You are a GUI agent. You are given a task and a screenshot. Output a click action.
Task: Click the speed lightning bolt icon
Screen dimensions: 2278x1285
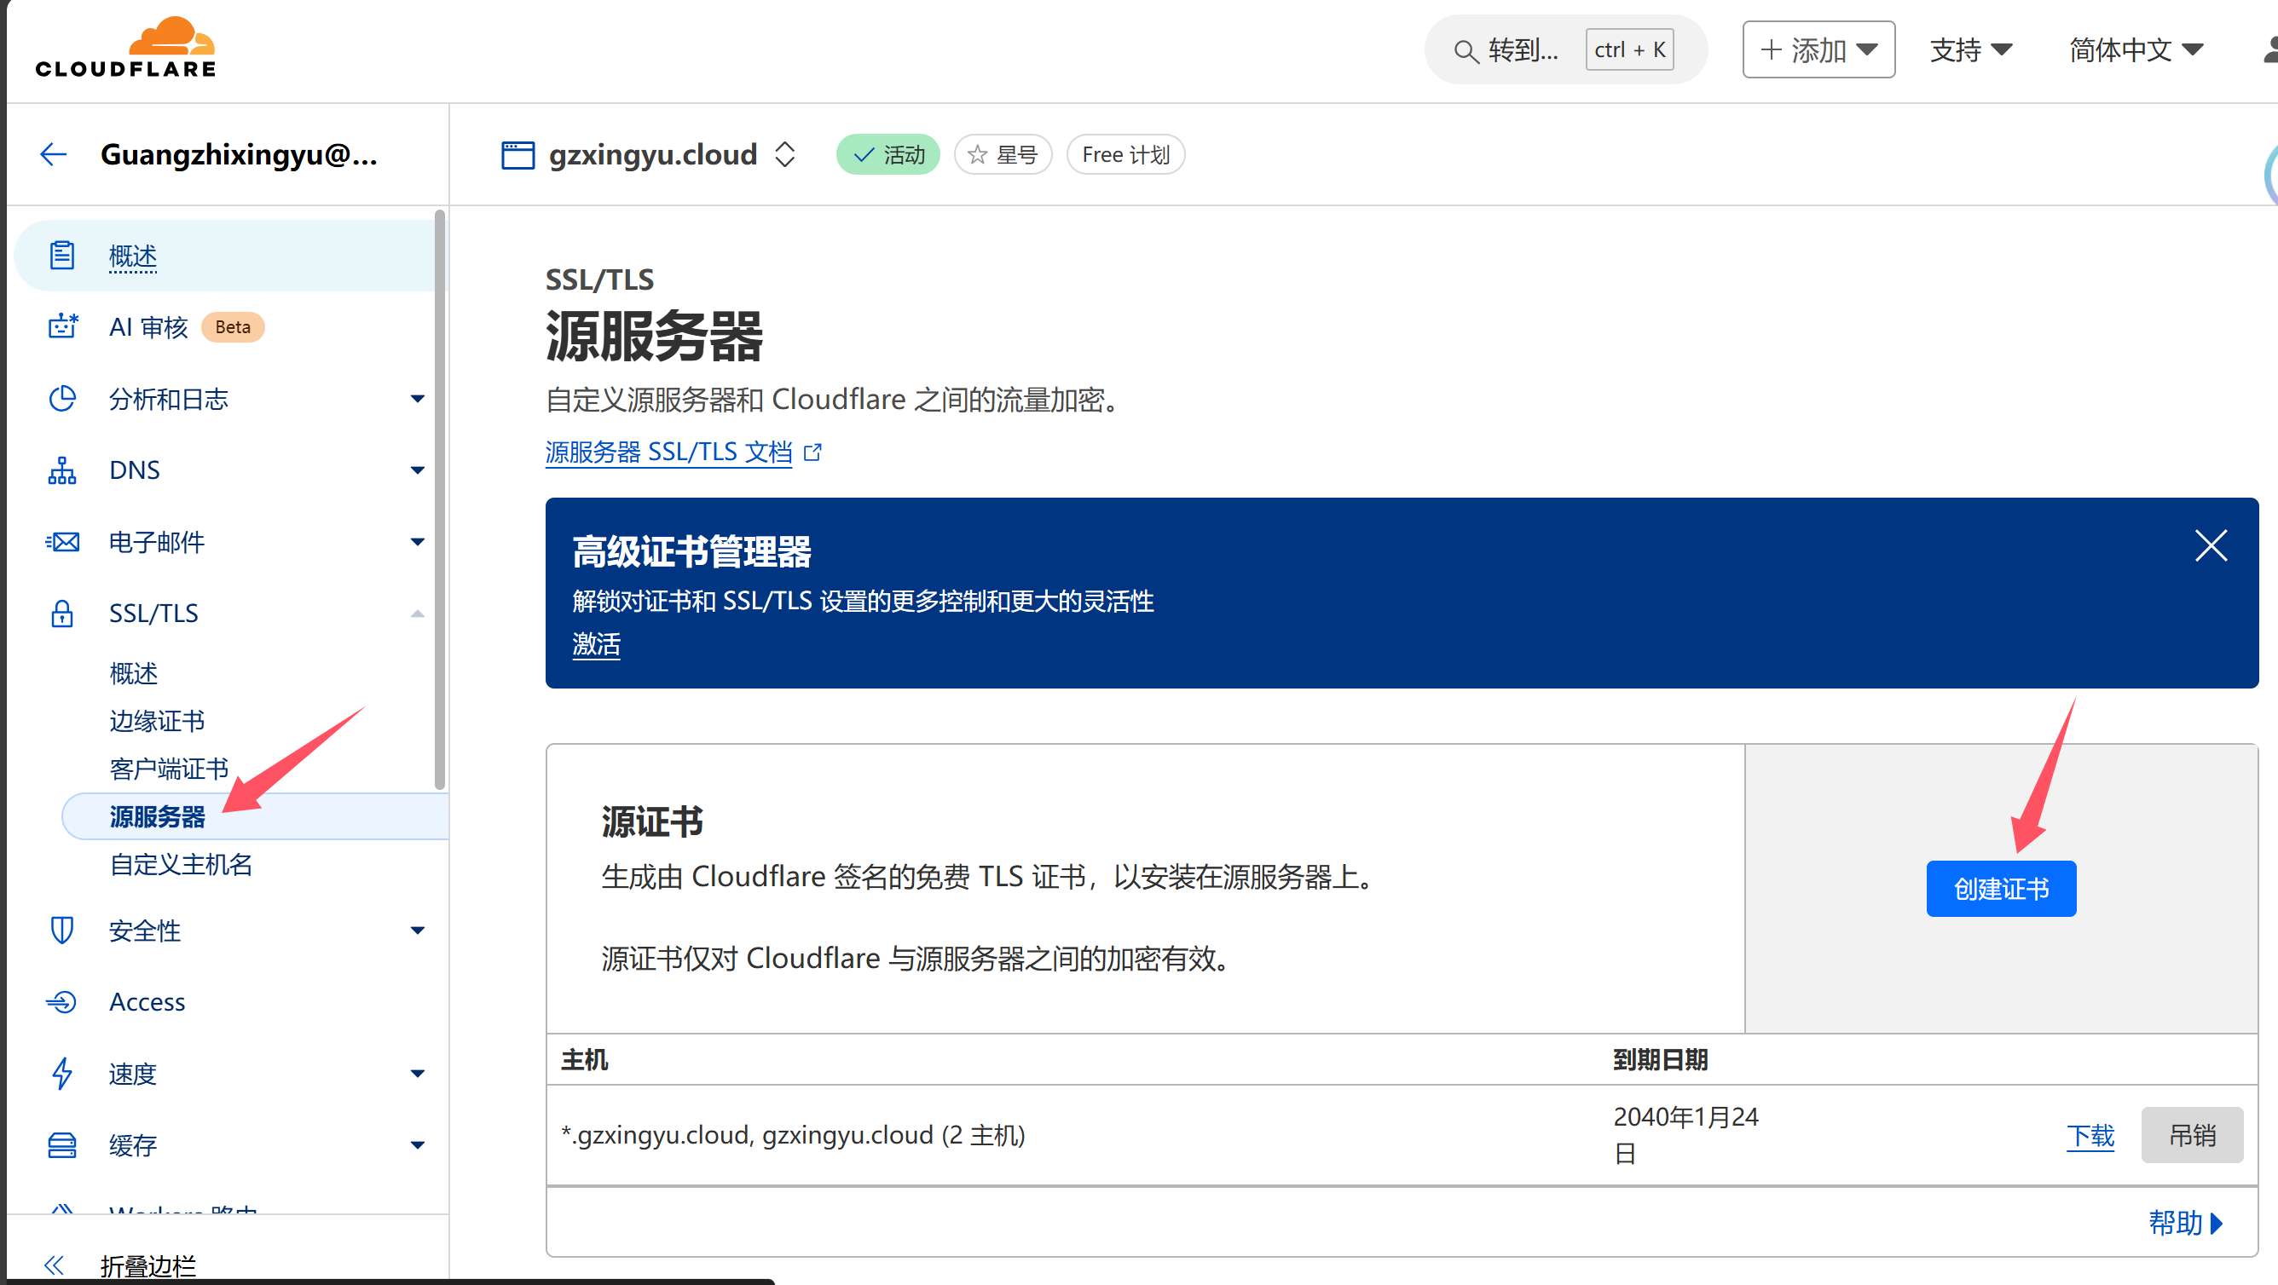62,1073
